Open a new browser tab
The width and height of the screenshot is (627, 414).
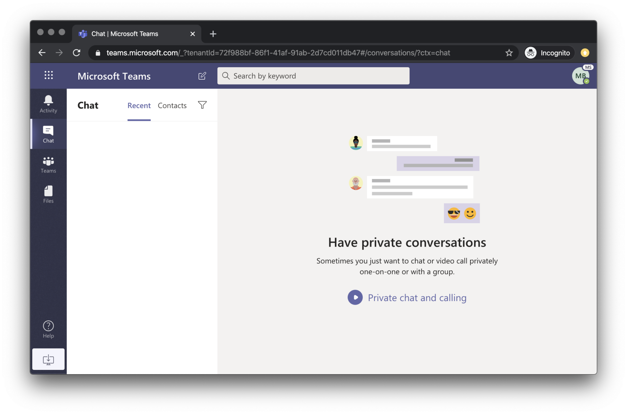click(x=213, y=34)
